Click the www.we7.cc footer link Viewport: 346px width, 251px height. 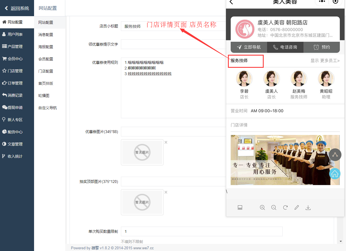pyautogui.click(x=144, y=248)
